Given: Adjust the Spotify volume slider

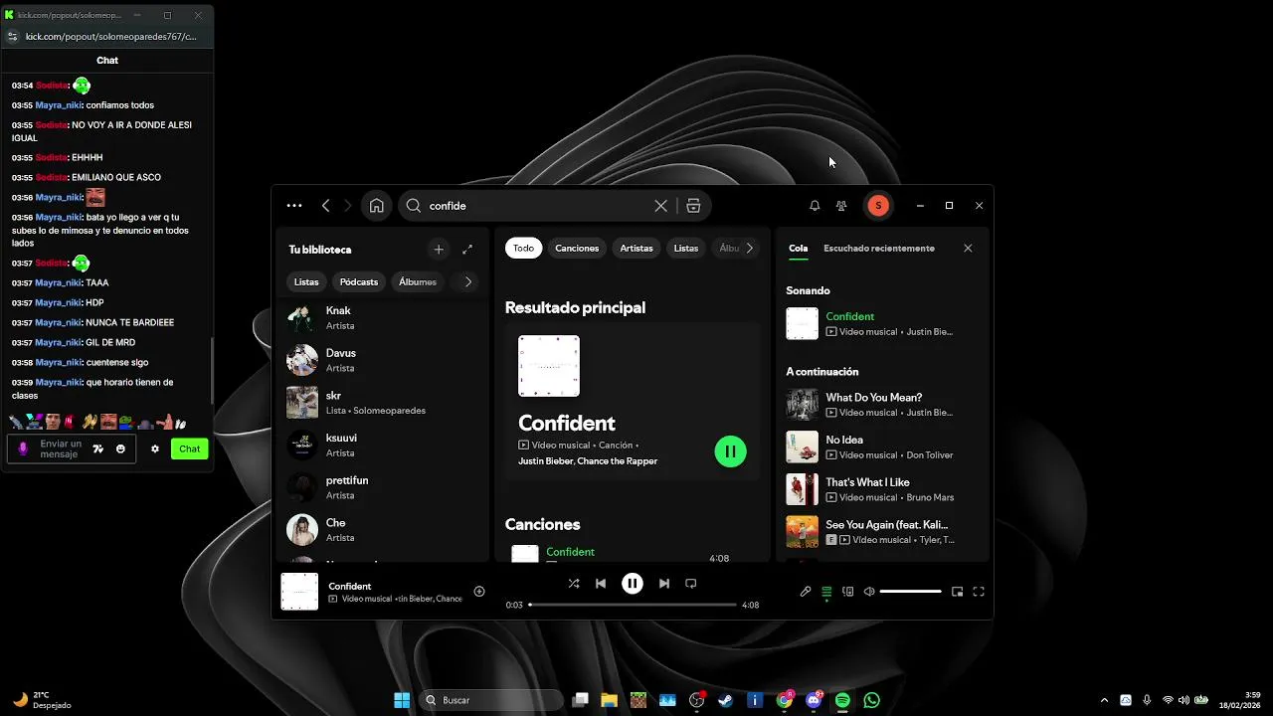Looking at the screenshot, I should (x=910, y=592).
